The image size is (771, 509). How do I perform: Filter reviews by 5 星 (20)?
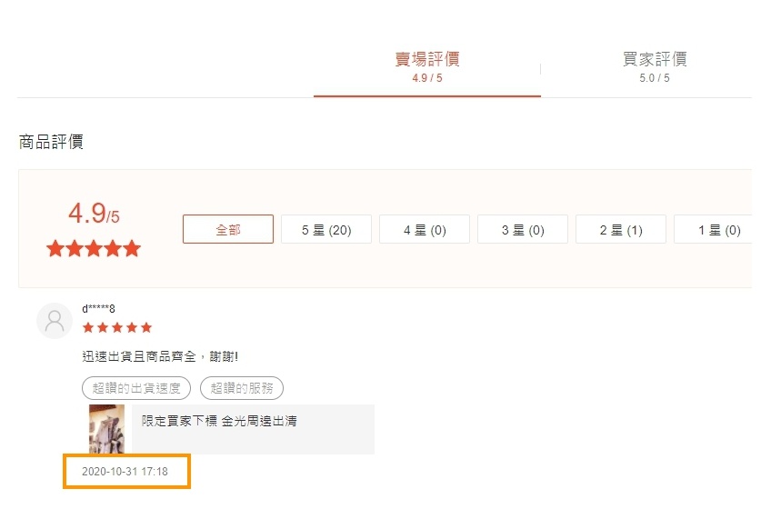[326, 229]
